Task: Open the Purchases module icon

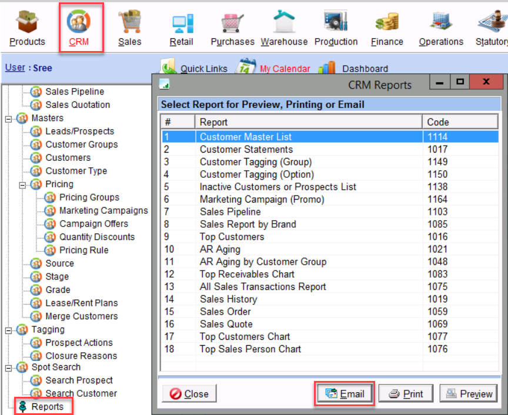Action: [232, 23]
